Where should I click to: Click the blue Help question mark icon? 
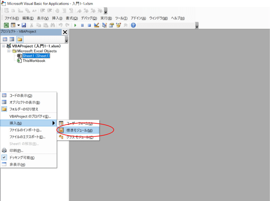(133, 25)
